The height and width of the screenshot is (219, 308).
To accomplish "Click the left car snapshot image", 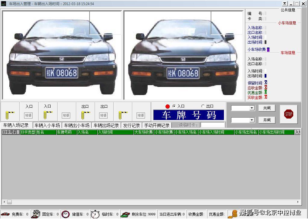I will pos(62,55).
